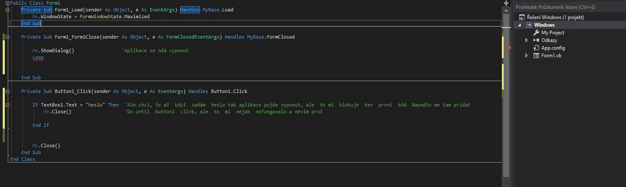Click the comment 'Aplikace se ndá vypnout
This screenshot has height=187, width=626.
pos(155,50)
